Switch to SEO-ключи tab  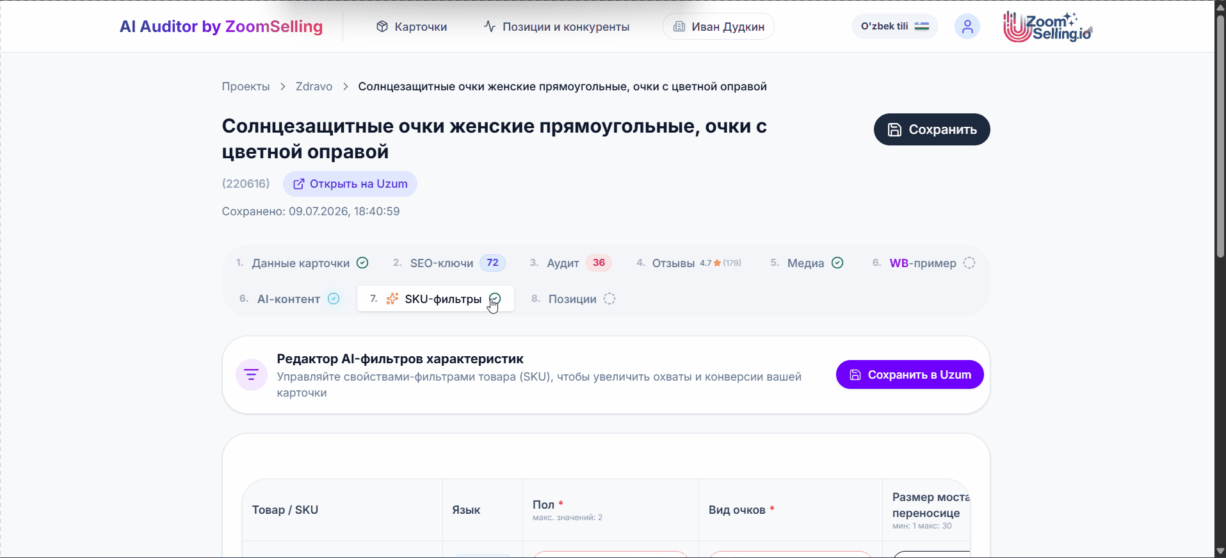pos(449,263)
